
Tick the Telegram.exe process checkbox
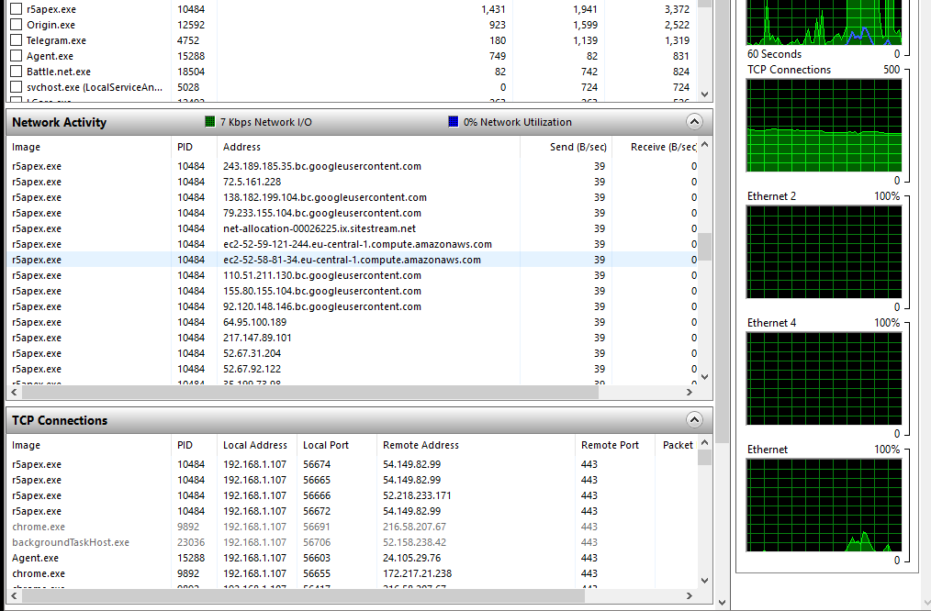click(x=16, y=40)
